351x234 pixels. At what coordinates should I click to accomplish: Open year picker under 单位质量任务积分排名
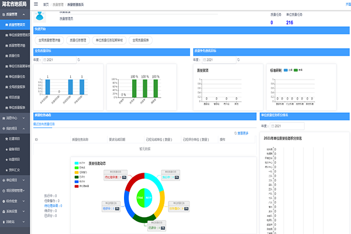pos(277,126)
